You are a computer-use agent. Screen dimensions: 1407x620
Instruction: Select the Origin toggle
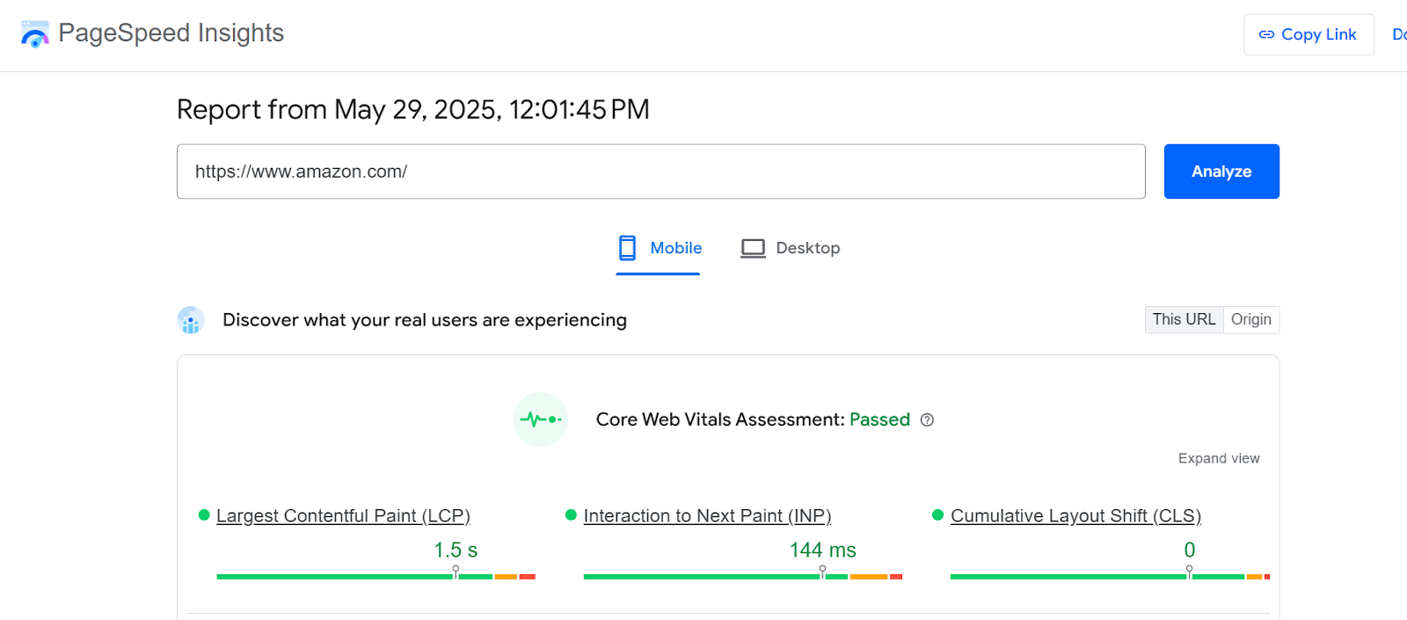(1251, 319)
